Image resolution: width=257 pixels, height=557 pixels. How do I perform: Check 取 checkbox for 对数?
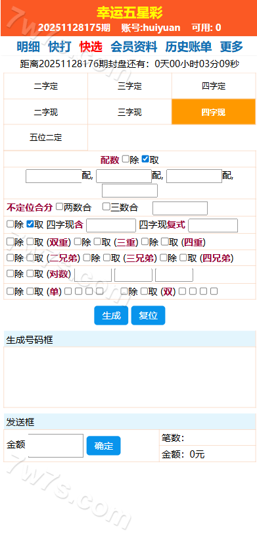(x=30, y=273)
